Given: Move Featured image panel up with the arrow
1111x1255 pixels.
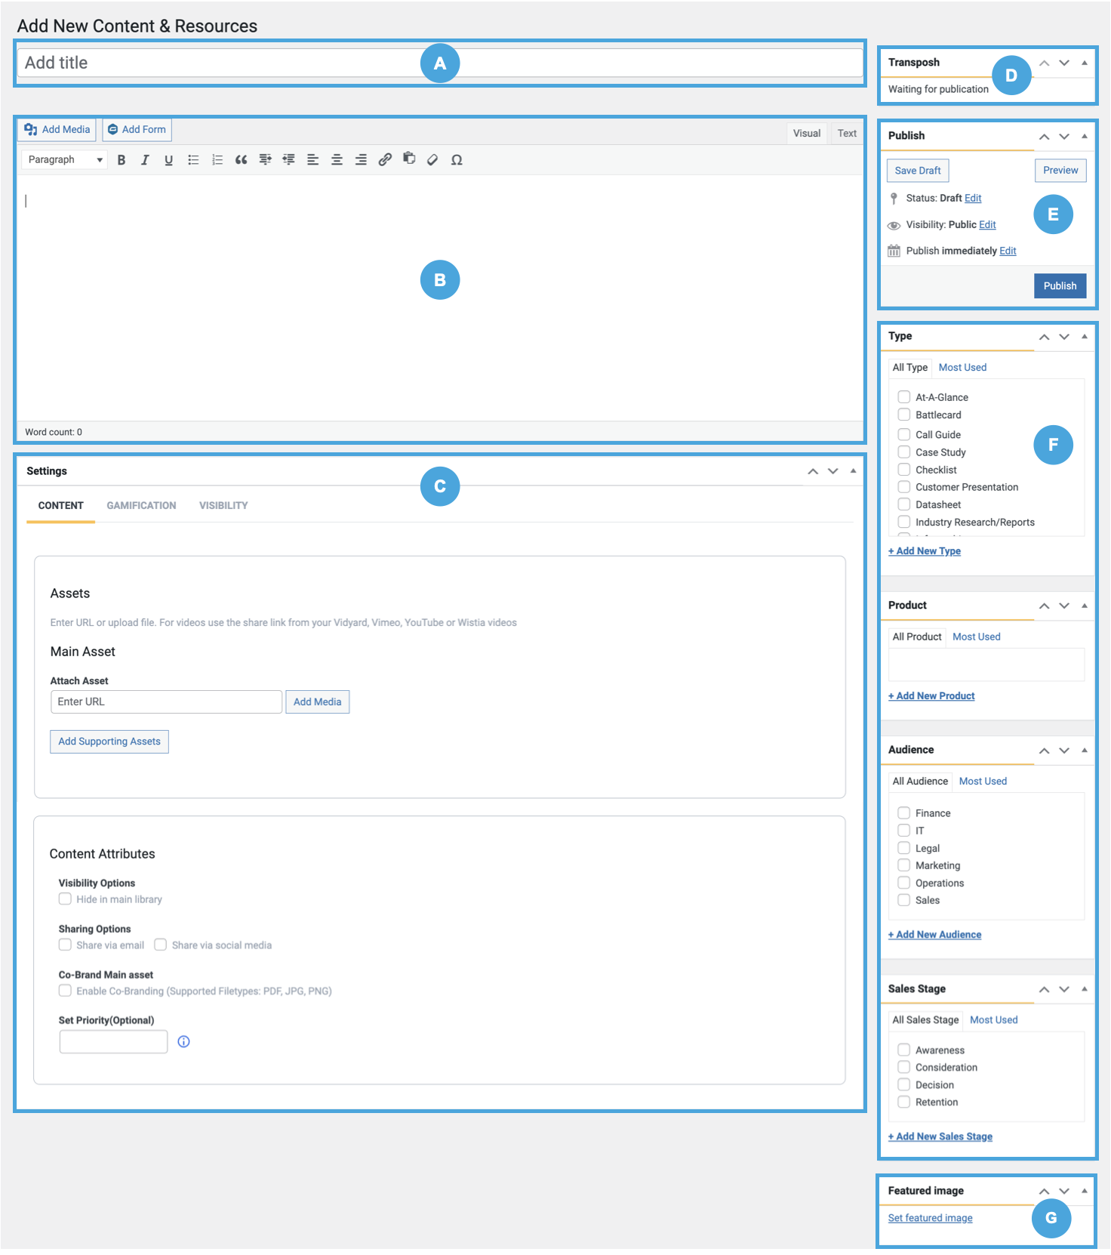Looking at the screenshot, I should coord(1045,1191).
